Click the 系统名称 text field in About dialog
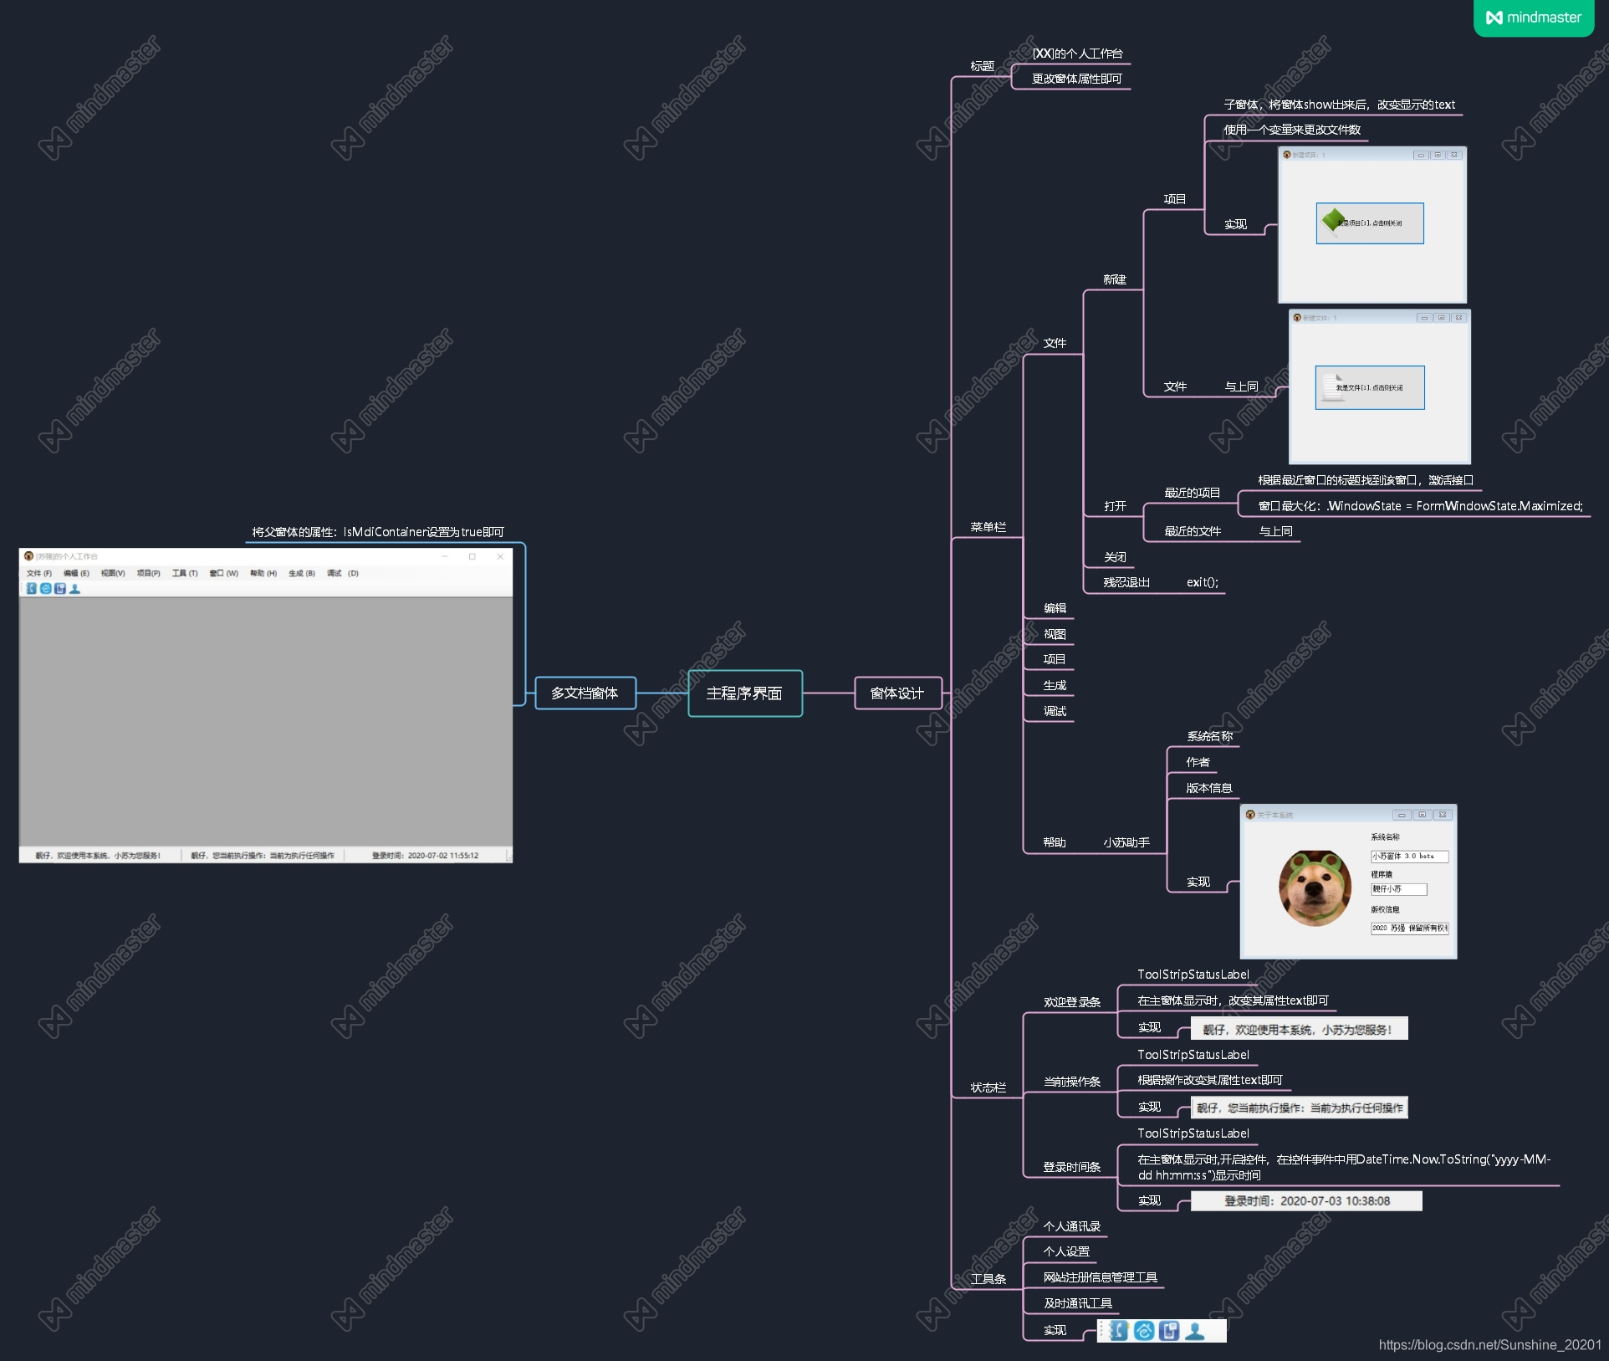Image resolution: width=1609 pixels, height=1361 pixels. click(1408, 857)
